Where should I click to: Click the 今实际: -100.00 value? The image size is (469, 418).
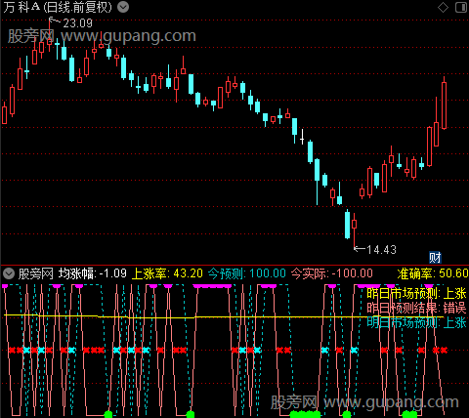(331, 273)
